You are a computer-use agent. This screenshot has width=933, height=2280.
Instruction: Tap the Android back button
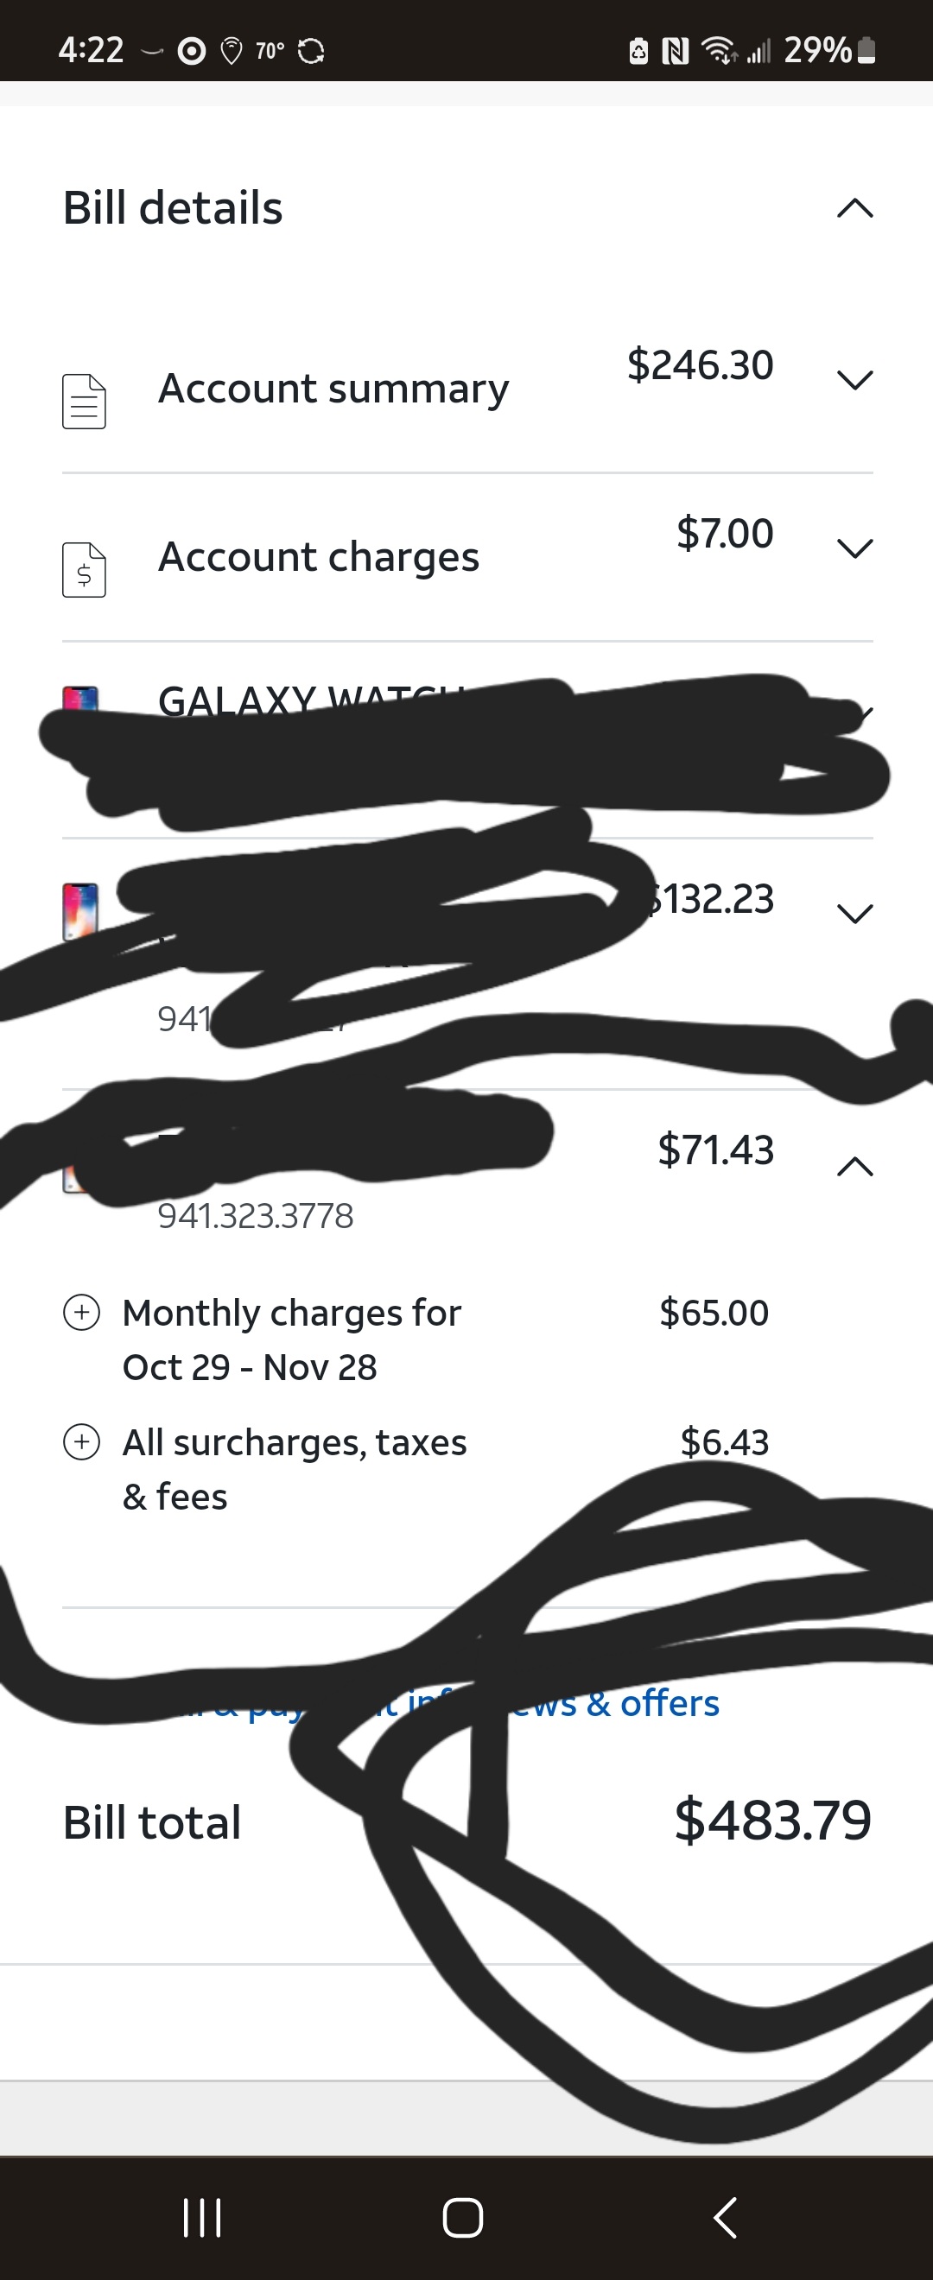[x=725, y=2217]
